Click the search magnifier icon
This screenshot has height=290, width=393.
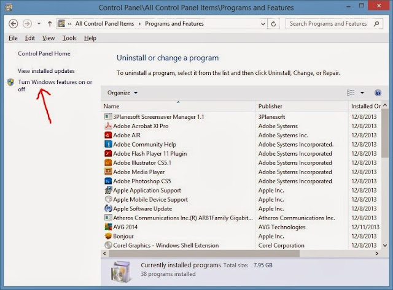[x=376, y=24]
